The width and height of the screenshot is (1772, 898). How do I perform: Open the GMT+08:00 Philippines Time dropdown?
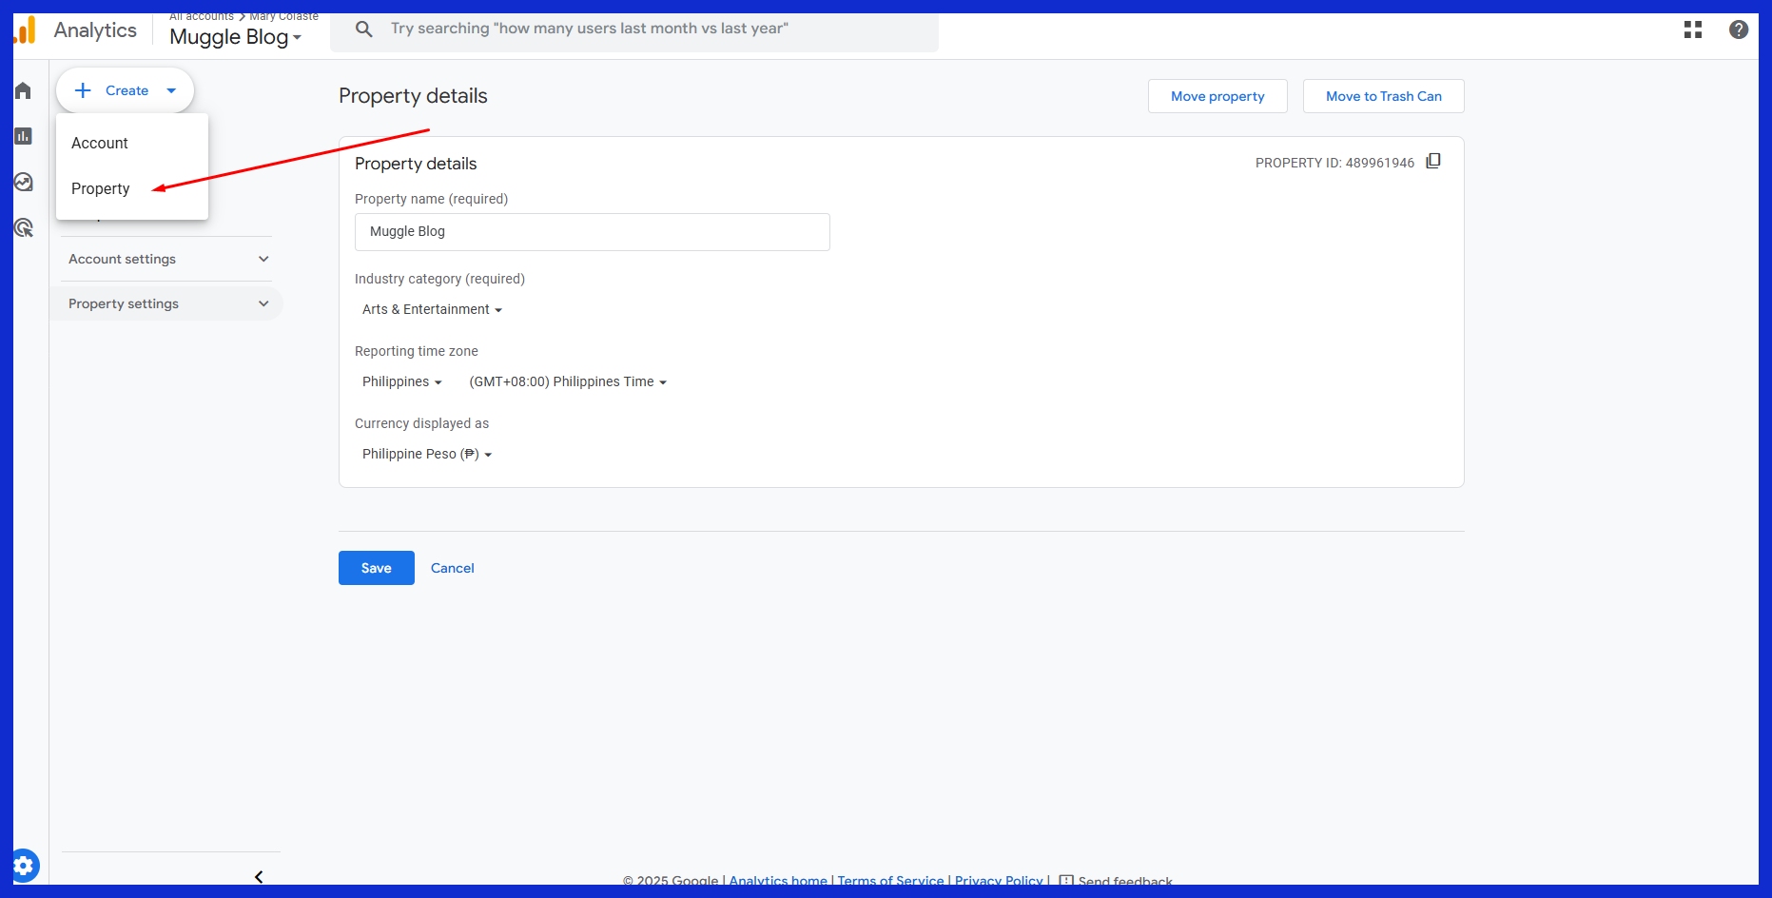pos(568,381)
